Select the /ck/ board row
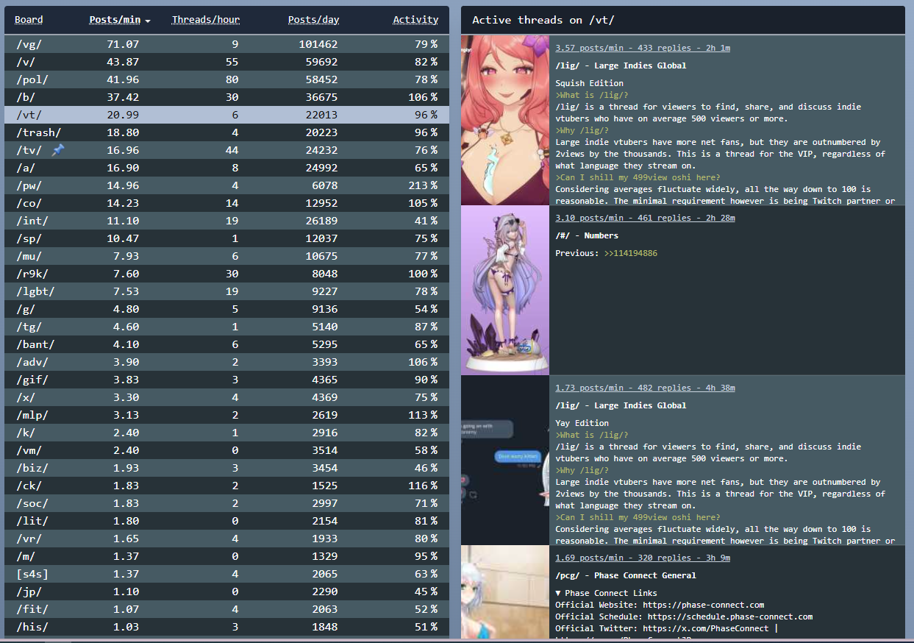 pos(226,486)
